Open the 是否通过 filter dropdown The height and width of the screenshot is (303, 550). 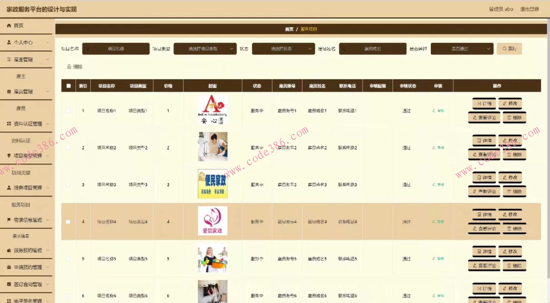[x=462, y=49]
